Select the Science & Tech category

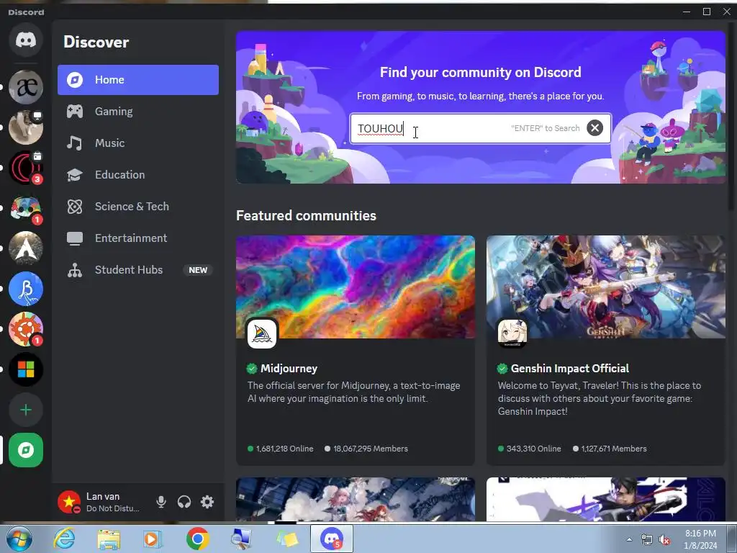[x=138, y=207]
